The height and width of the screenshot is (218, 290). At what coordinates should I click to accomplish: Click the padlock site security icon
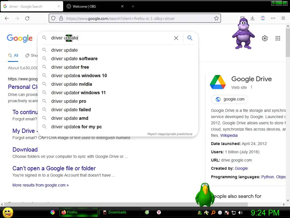[x=61, y=18]
